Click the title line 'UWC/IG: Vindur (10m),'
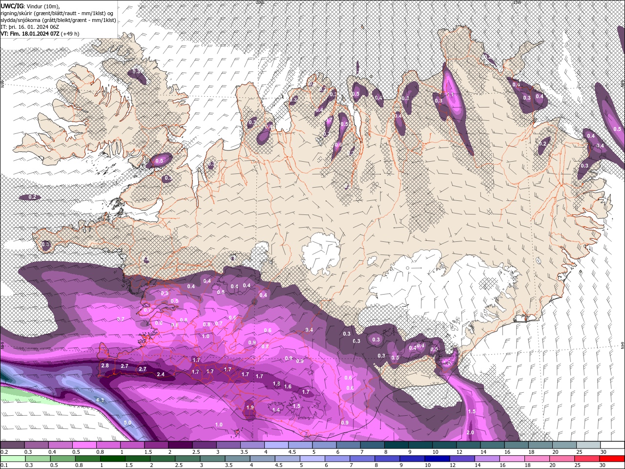Screen dimensions: 625x469 point(30,6)
